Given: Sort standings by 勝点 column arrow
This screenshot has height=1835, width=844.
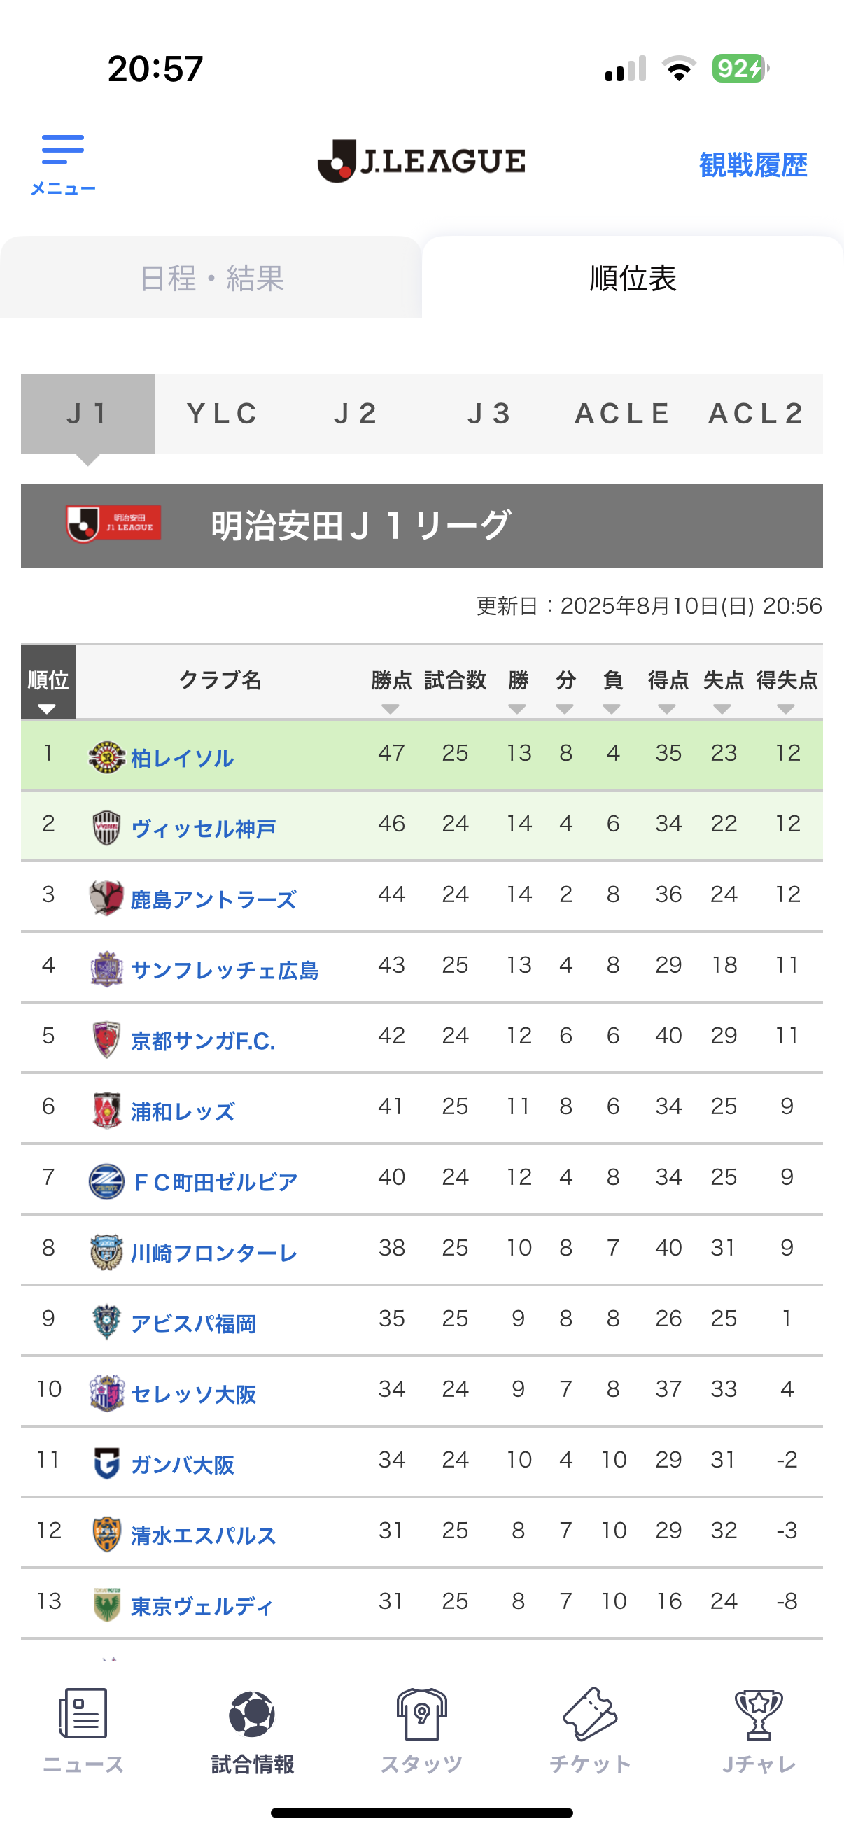Looking at the screenshot, I should point(391,710).
